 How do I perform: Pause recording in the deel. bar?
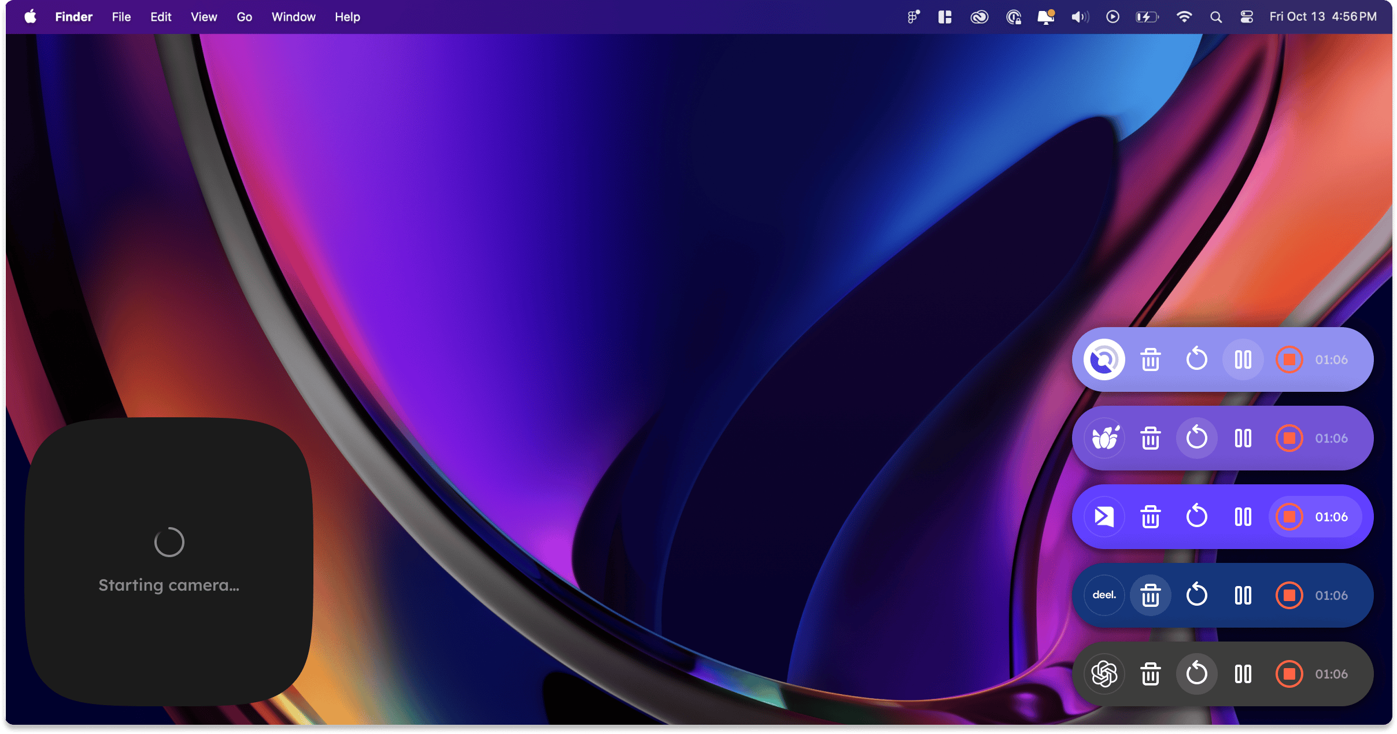1243,595
